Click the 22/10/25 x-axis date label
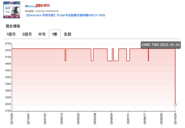This screenshot has height=128, width=185. point(12,119)
